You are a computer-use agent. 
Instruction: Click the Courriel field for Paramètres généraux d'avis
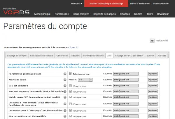click(x=126, y=74)
